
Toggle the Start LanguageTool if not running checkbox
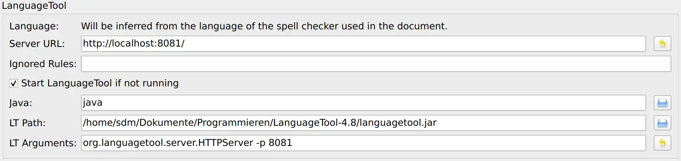(x=13, y=83)
